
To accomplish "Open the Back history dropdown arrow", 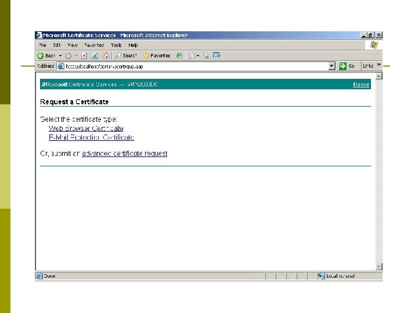I will (x=60, y=56).
